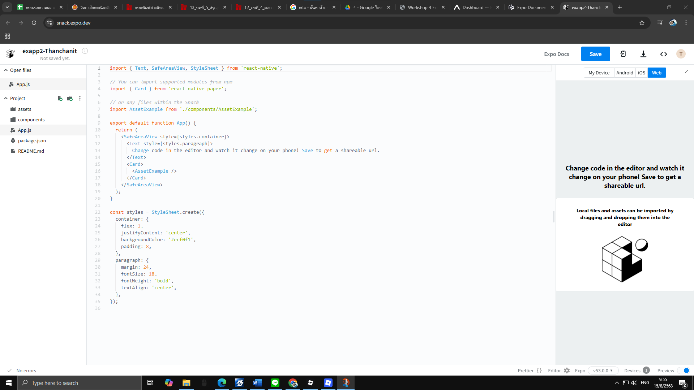Click the sign-in device icon beside Save

tap(623, 54)
